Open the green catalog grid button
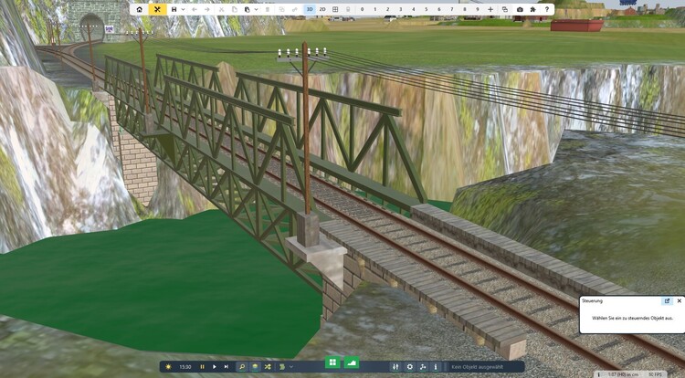Viewport: 685px width, 378px height. pos(332,362)
